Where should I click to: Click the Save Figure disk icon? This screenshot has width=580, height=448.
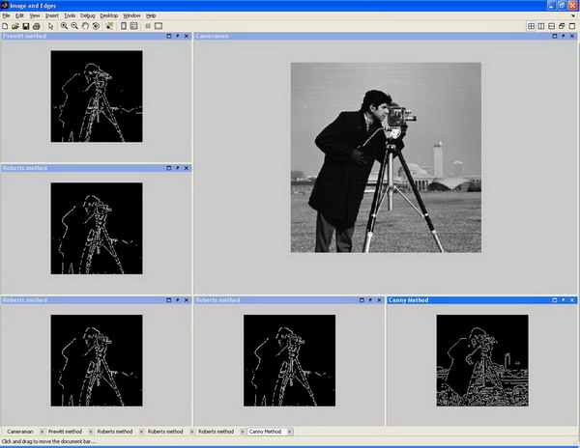25,26
